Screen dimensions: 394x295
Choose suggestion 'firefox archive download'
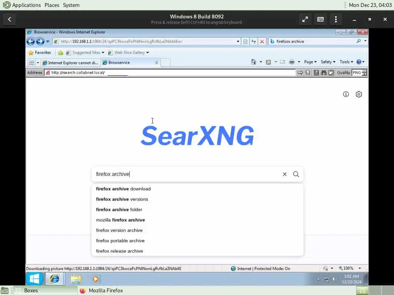[197, 189]
